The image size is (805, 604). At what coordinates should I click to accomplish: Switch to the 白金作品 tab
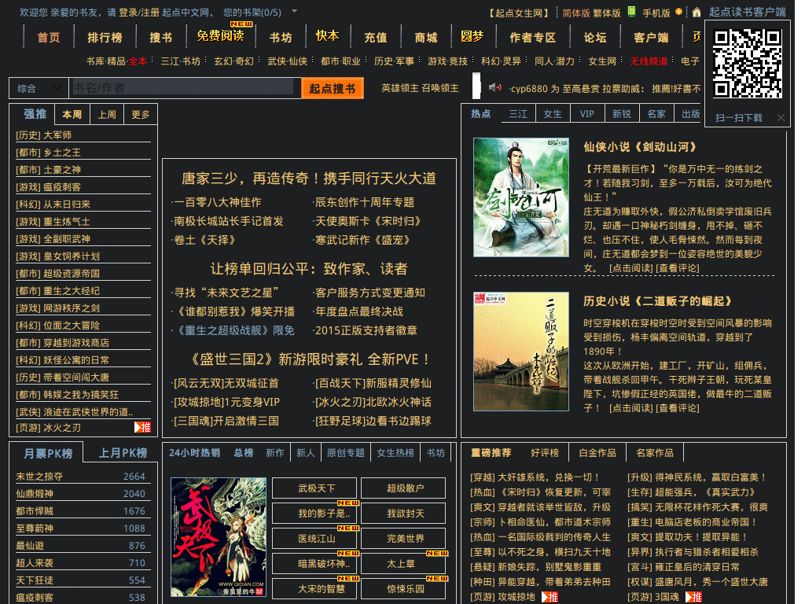(597, 452)
